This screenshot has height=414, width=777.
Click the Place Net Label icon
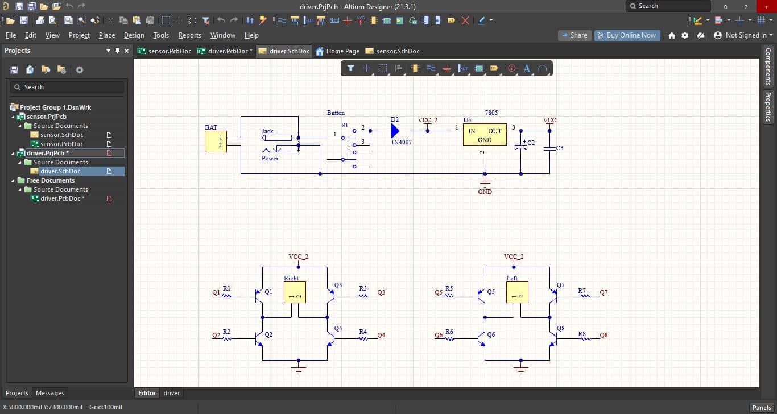click(x=334, y=20)
